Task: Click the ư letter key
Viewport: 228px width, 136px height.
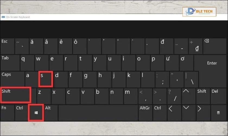Action: [172, 63]
